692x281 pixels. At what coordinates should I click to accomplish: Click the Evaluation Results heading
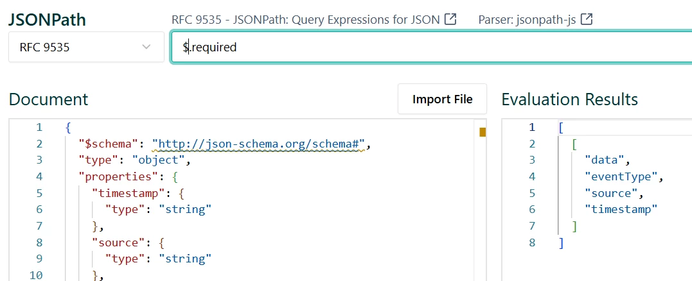click(x=569, y=99)
